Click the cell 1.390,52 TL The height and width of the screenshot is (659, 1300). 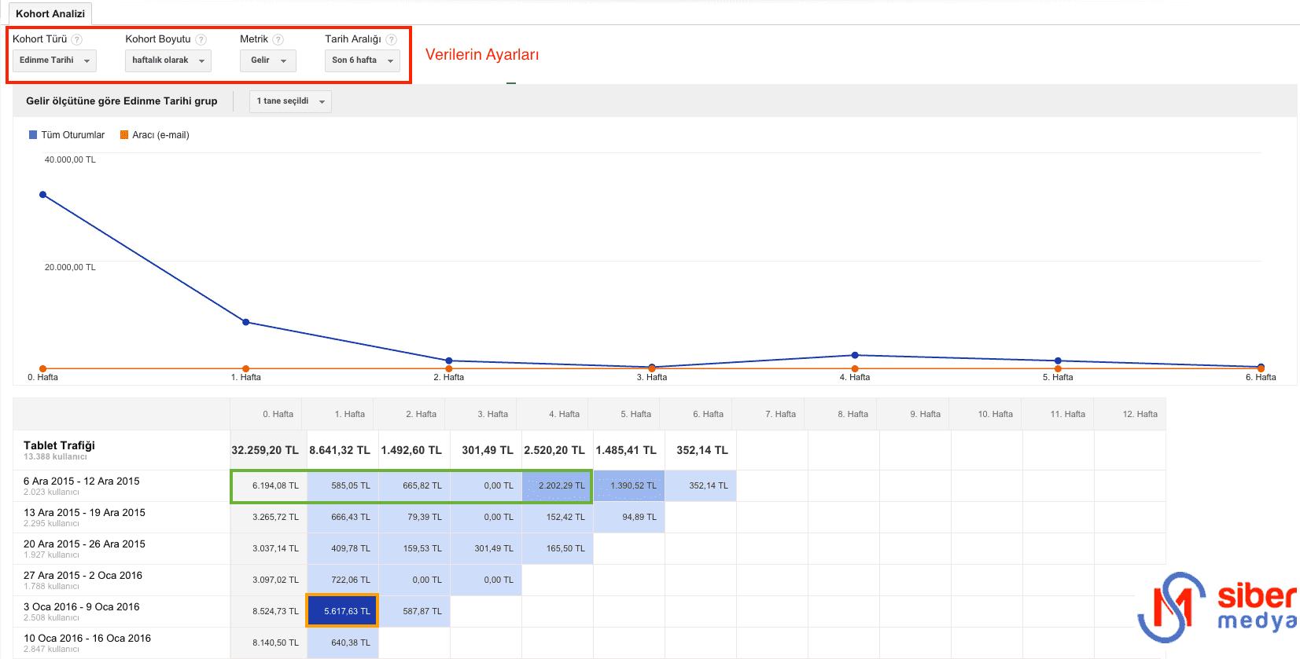pyautogui.click(x=629, y=486)
